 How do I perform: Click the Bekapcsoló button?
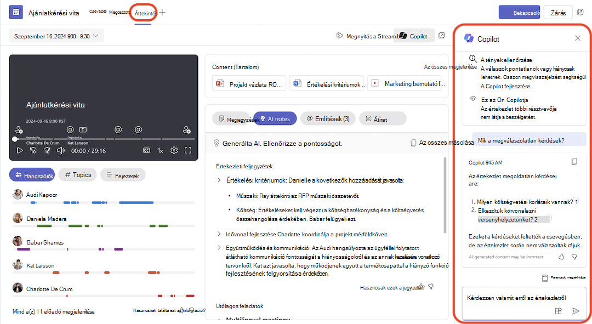click(519, 13)
